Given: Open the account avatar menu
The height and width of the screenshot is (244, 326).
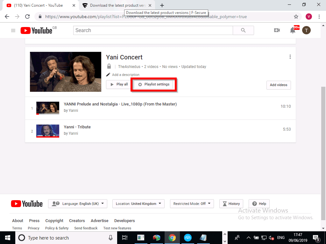Looking at the screenshot, I should click(x=306, y=30).
